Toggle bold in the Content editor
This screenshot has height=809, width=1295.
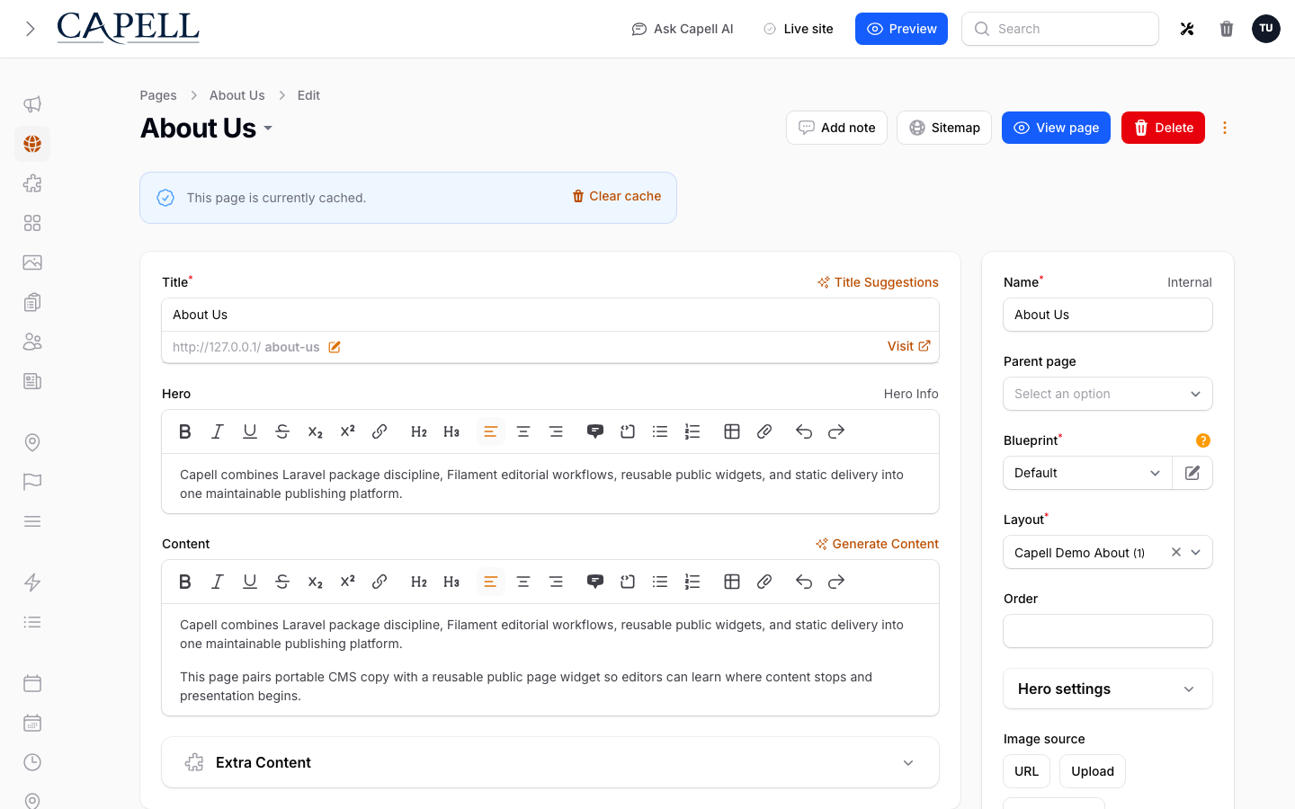coord(185,582)
